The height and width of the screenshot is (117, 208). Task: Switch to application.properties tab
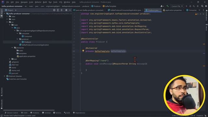tap(173, 10)
